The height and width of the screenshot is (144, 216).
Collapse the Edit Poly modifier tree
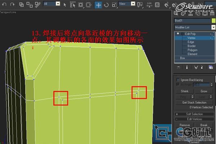coord(182,34)
